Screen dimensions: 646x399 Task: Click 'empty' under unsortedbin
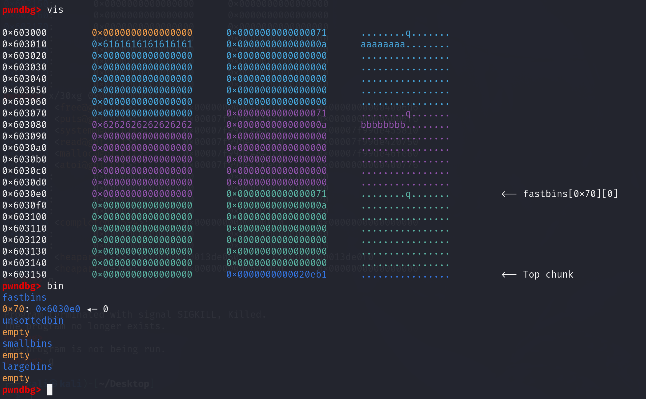coord(16,332)
